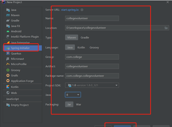Select Jar packaging
This screenshot has width=172, height=127.
click(x=69, y=104)
